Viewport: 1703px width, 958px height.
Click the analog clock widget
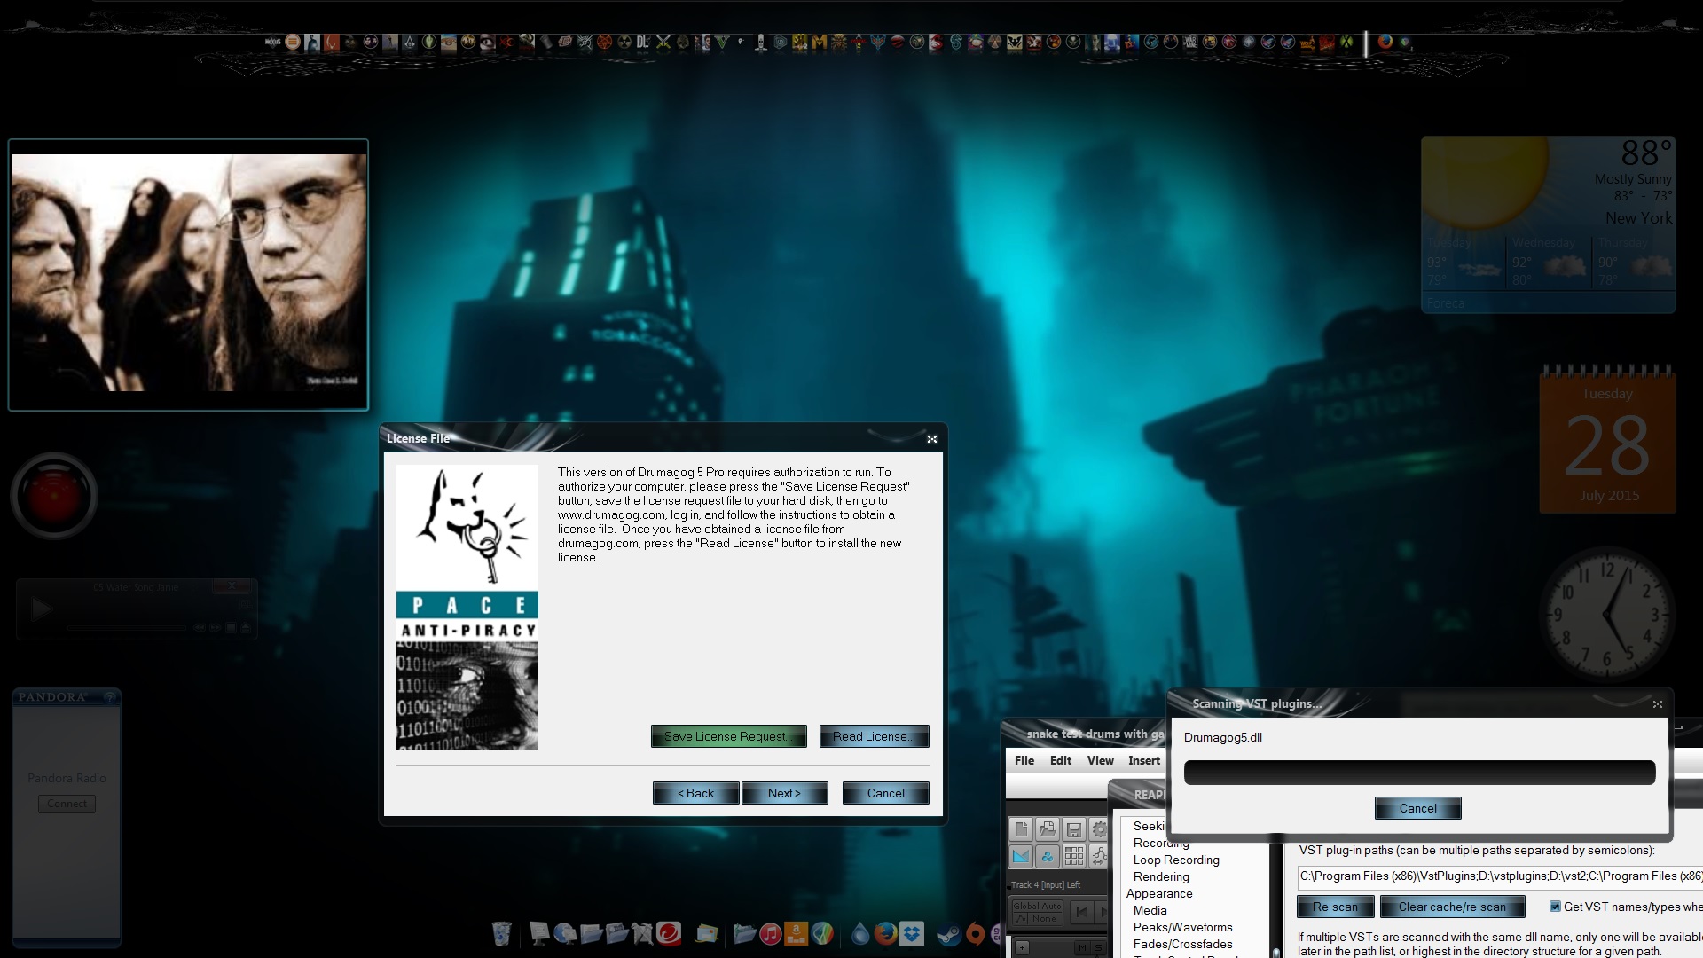[x=1607, y=615]
